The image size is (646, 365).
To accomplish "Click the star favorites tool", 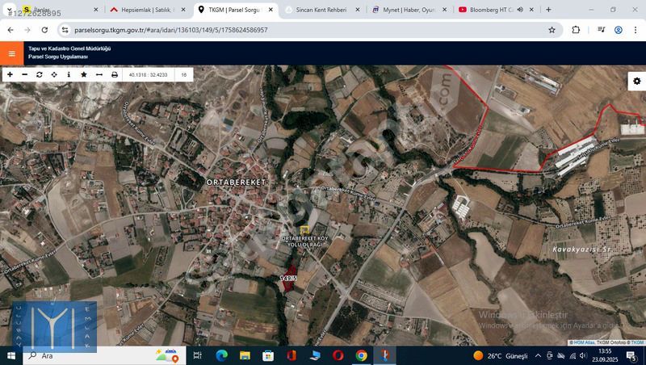I will click(x=84, y=74).
